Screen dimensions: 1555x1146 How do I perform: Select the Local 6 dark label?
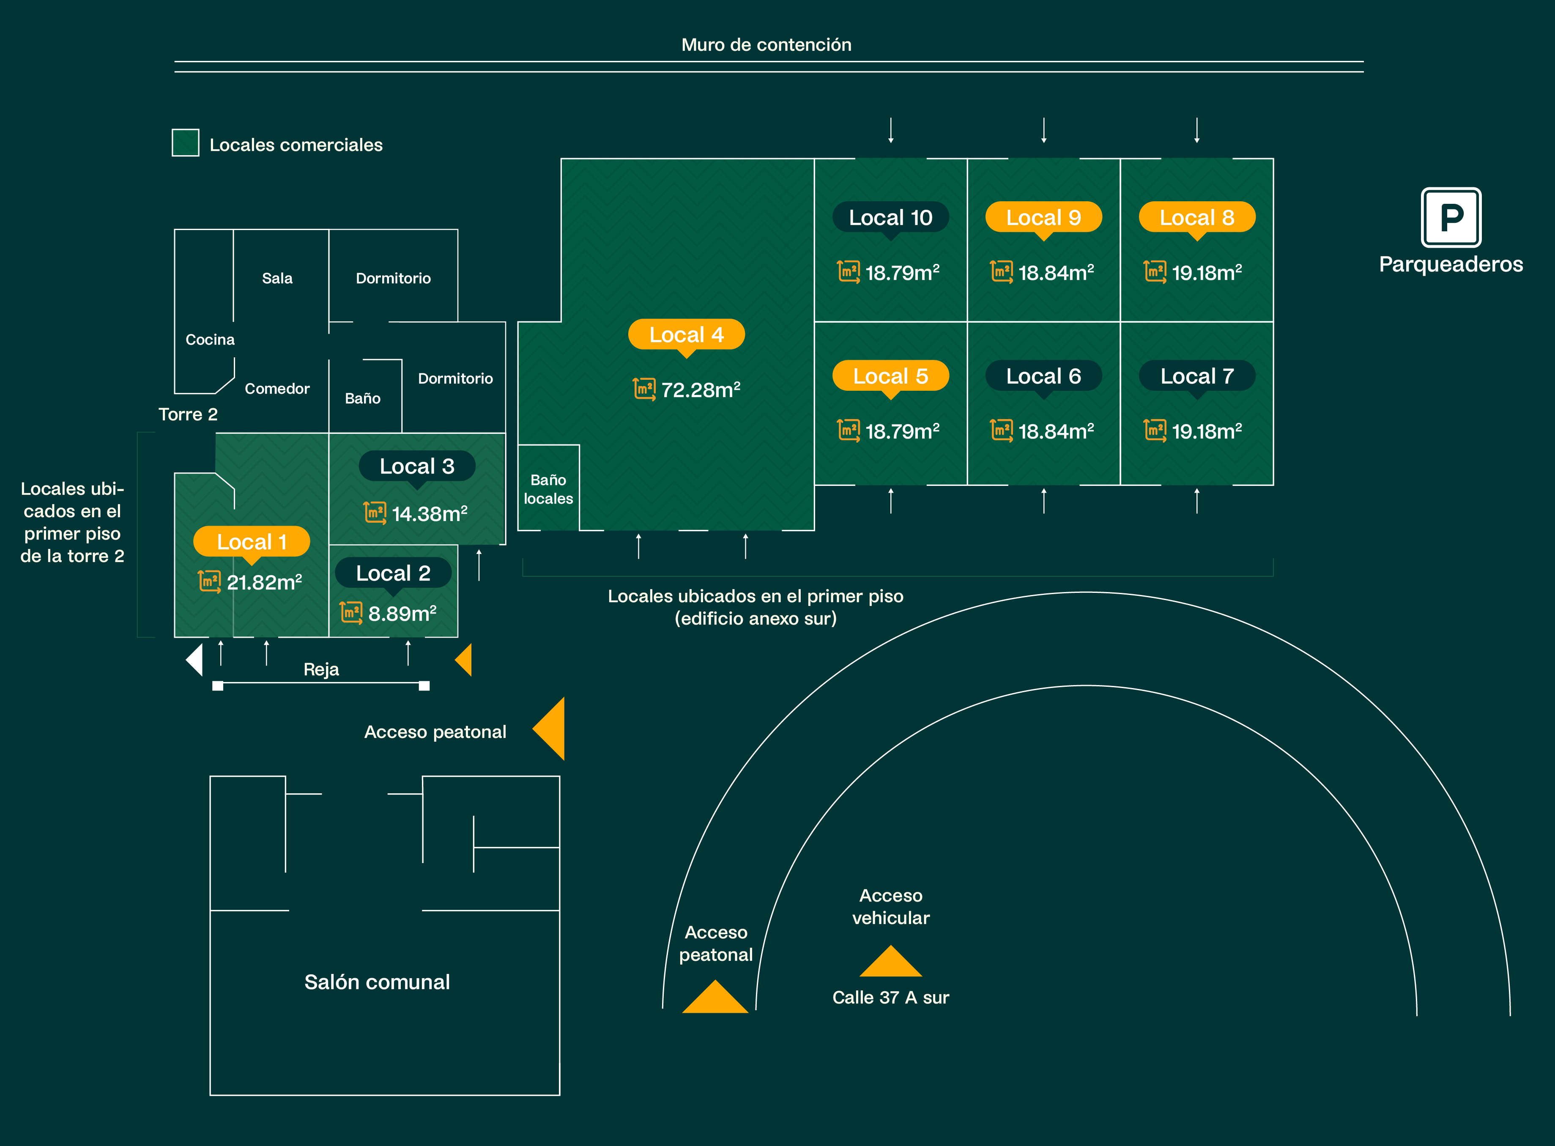coord(1045,375)
